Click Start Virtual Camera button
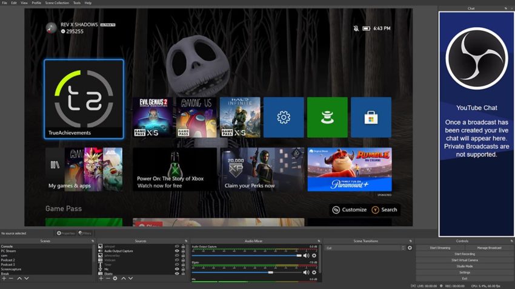This screenshot has width=515, height=289. click(465, 260)
